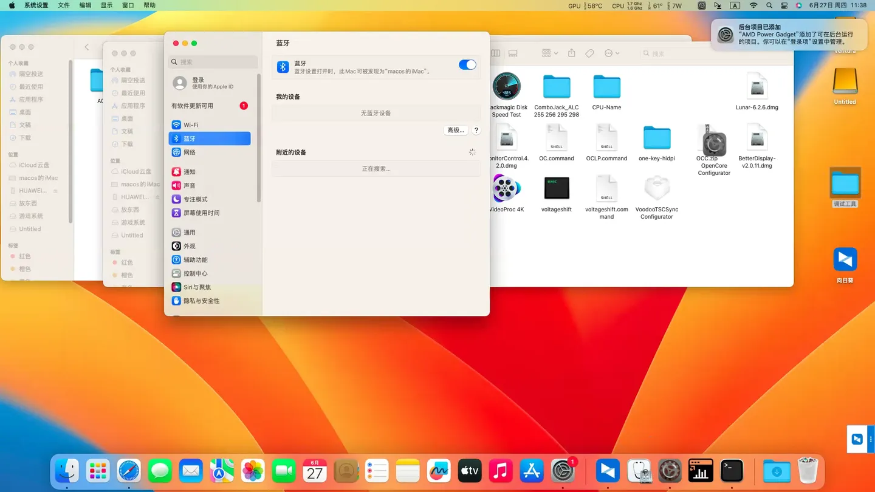Open Wi-Fi settings in the sidebar
This screenshot has height=492, width=875.
click(191, 125)
